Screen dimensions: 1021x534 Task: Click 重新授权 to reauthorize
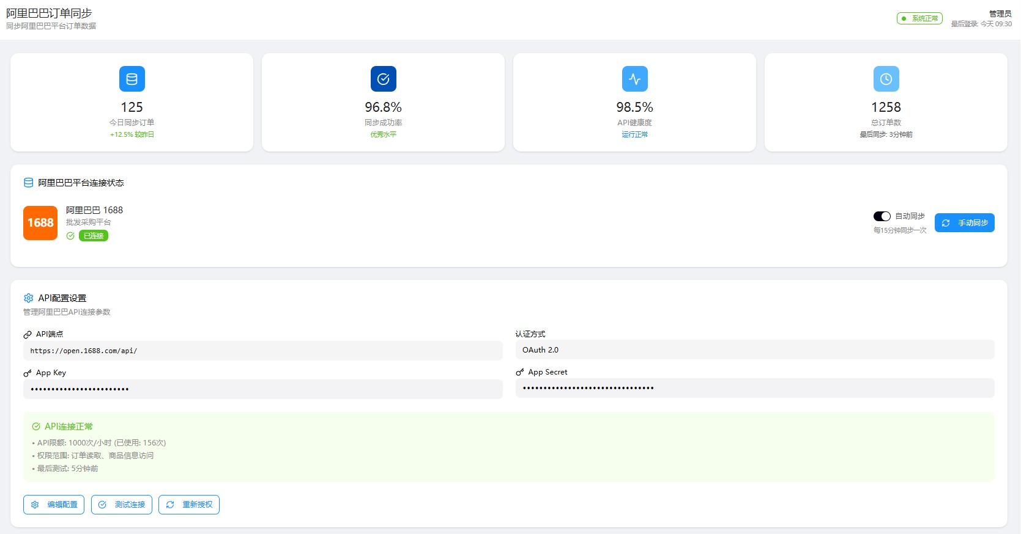(x=189, y=505)
